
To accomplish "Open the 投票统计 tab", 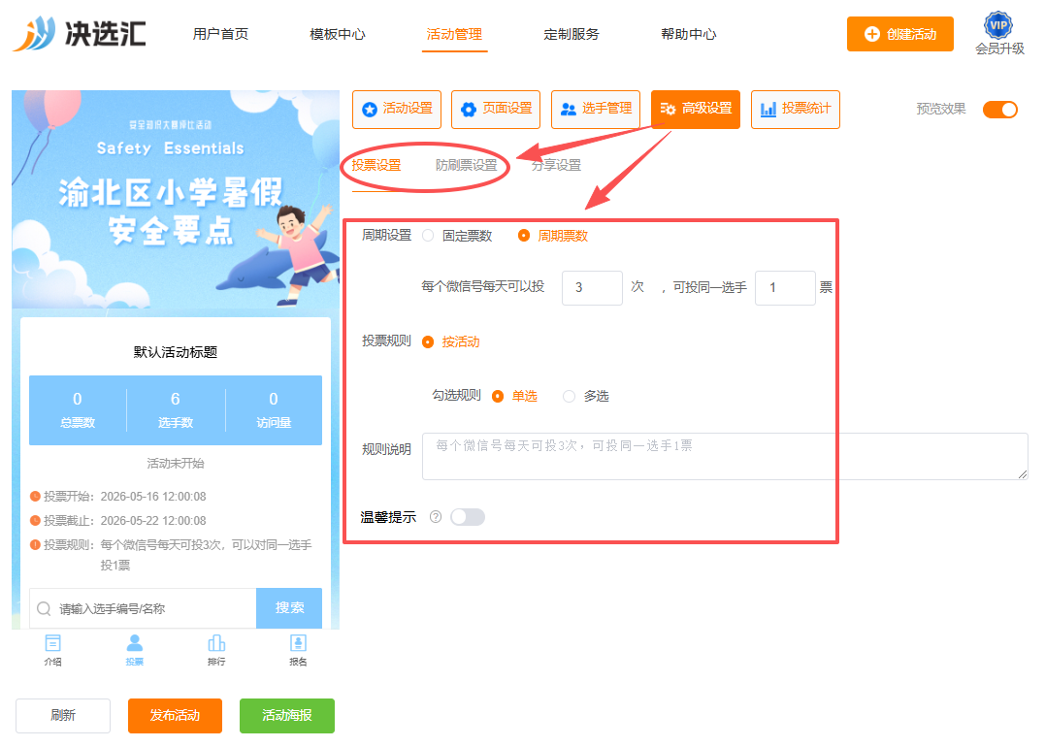I will click(x=795, y=110).
